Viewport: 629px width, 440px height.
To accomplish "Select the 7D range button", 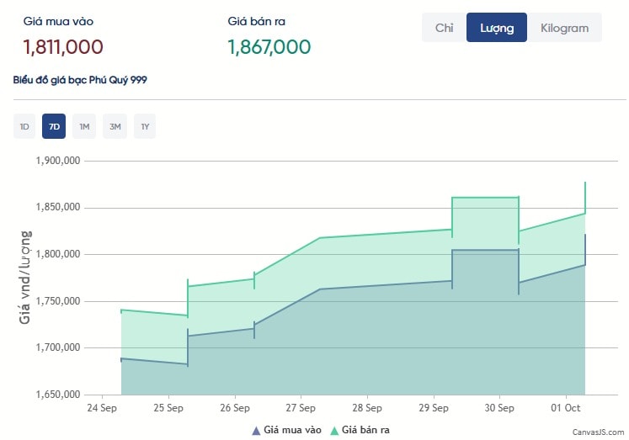I will coord(54,127).
